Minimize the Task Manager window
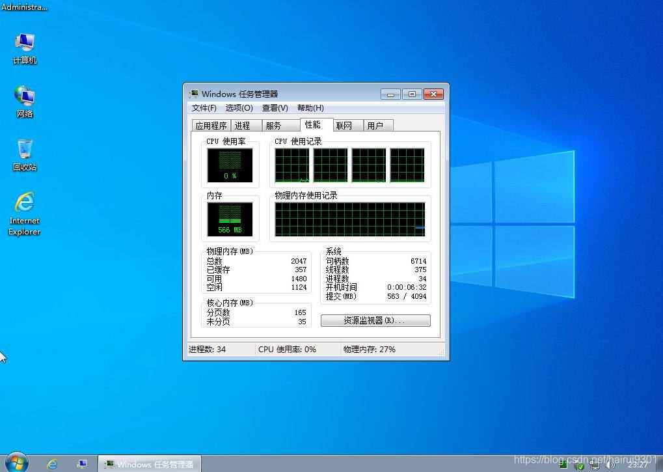 390,94
